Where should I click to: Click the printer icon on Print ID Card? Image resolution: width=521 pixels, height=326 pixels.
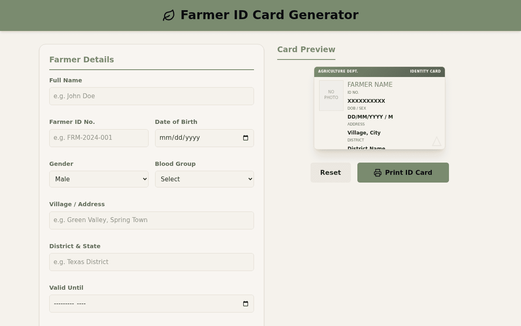pos(378,173)
